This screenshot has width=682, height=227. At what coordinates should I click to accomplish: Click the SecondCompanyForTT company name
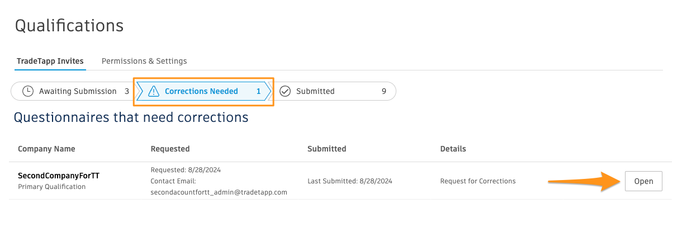(x=59, y=176)
